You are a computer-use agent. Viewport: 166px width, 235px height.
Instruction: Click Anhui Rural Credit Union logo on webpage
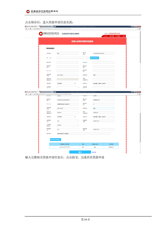point(49,34)
